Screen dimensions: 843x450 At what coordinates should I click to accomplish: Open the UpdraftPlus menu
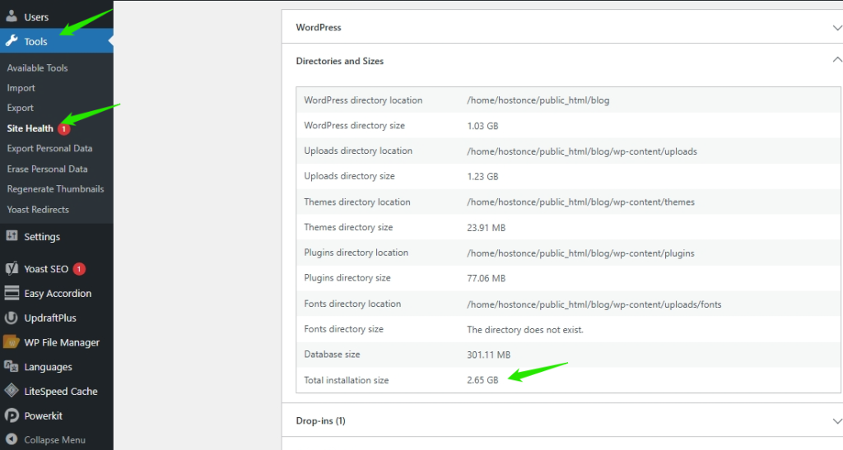[x=57, y=318]
